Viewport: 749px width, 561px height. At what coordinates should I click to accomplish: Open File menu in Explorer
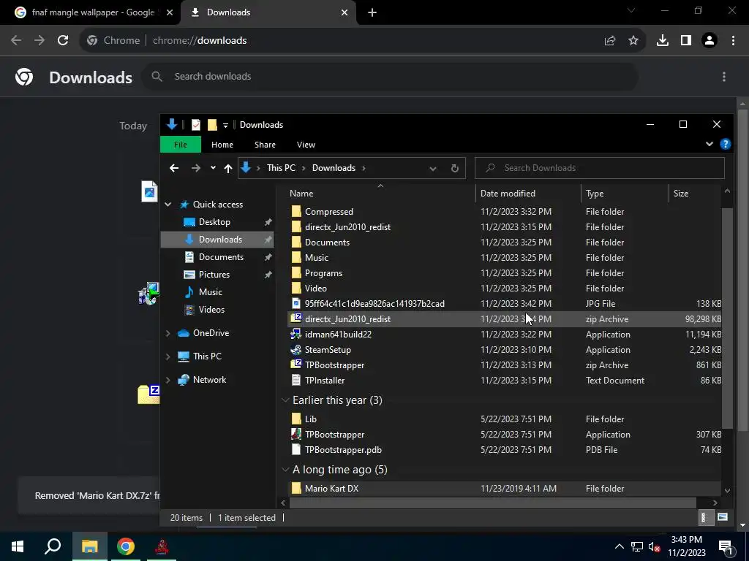coord(181,145)
